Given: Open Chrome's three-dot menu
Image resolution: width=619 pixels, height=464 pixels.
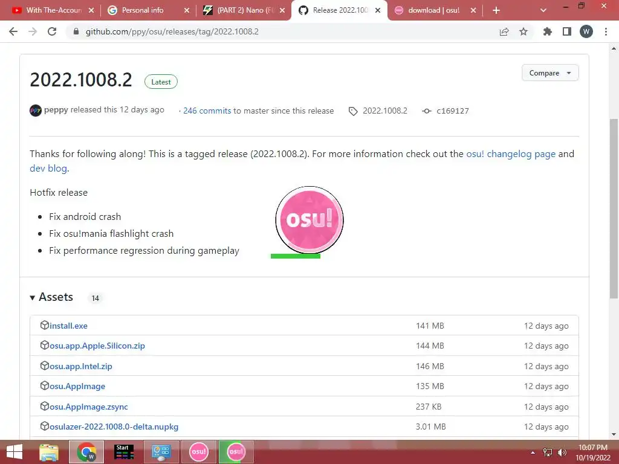Looking at the screenshot, I should (x=606, y=31).
